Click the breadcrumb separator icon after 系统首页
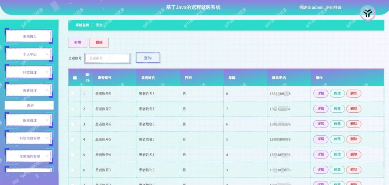The image size is (389, 185). (x=93, y=25)
